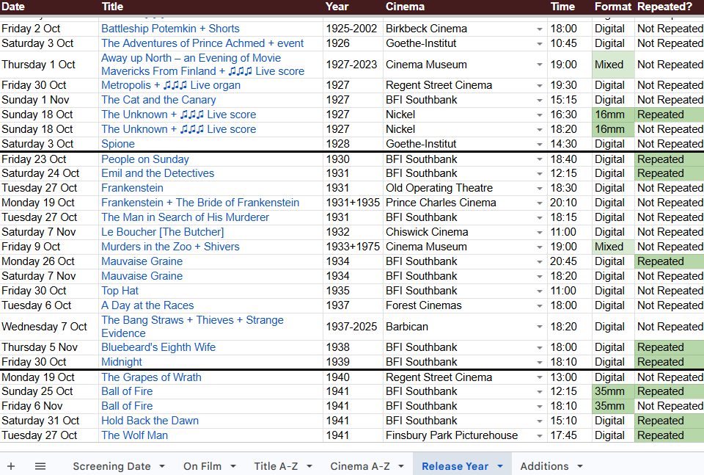Select the Cinema column header
704x475 pixels.
pos(406,7)
